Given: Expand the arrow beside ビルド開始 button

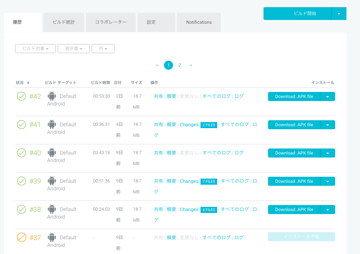Looking at the screenshot, I should click(339, 14).
